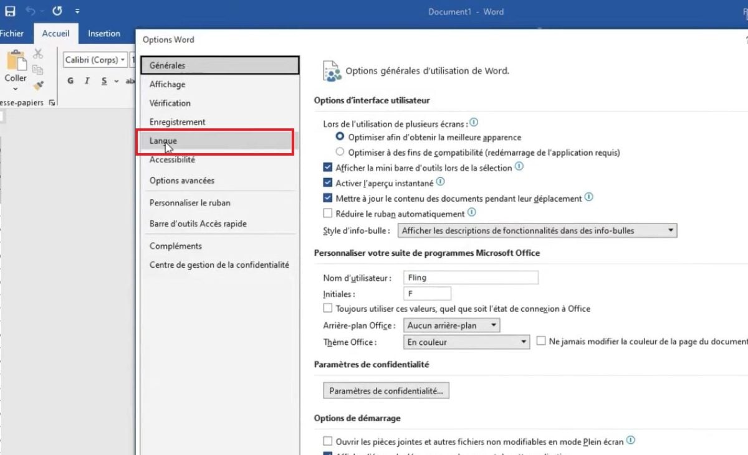The height and width of the screenshot is (455, 748).
Task: Check Ouvrir les pièces jointes en mode Plein écran
Action: click(x=328, y=441)
